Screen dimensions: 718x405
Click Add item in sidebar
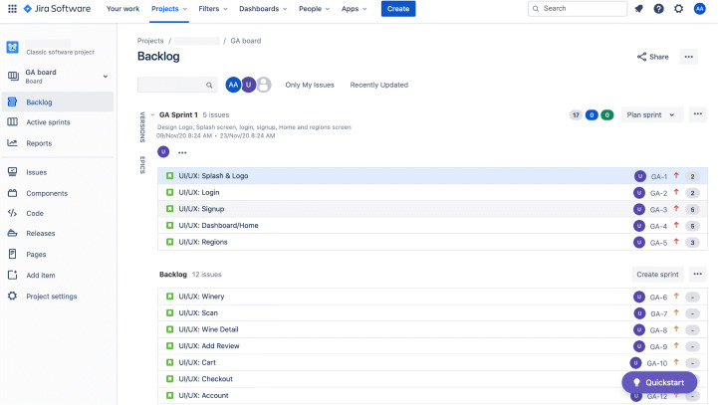point(58,276)
